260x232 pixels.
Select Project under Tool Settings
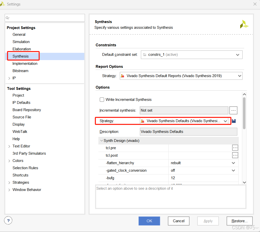point(18,95)
